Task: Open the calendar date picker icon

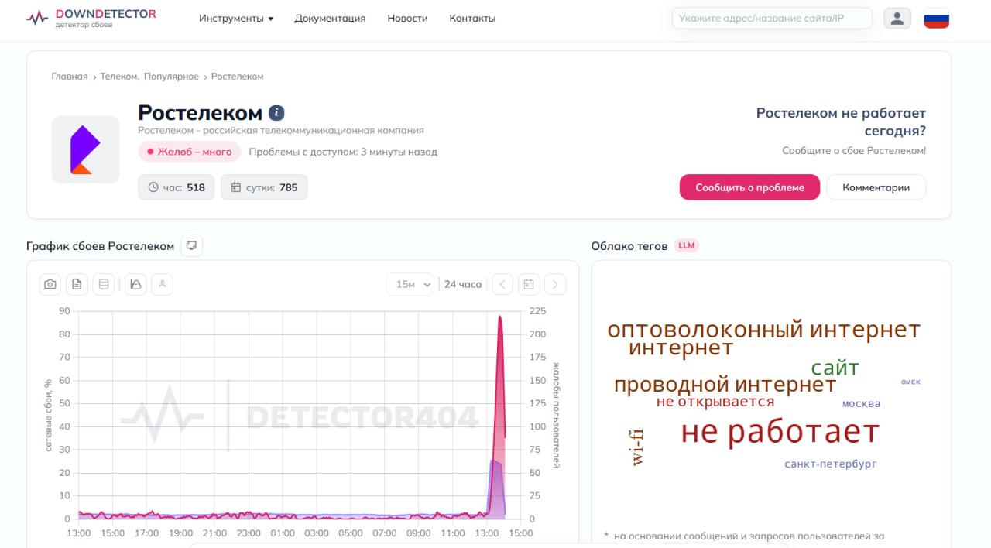Action: (x=529, y=285)
